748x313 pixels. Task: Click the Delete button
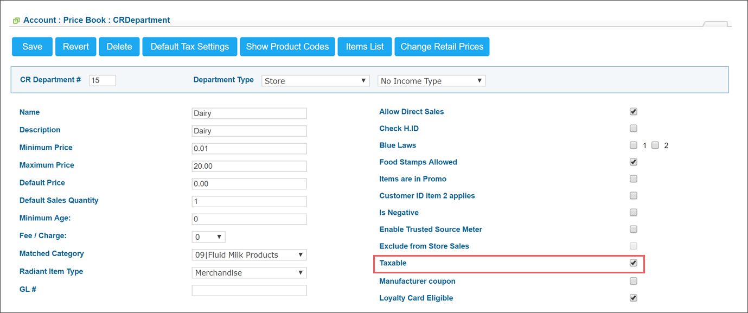click(x=119, y=47)
